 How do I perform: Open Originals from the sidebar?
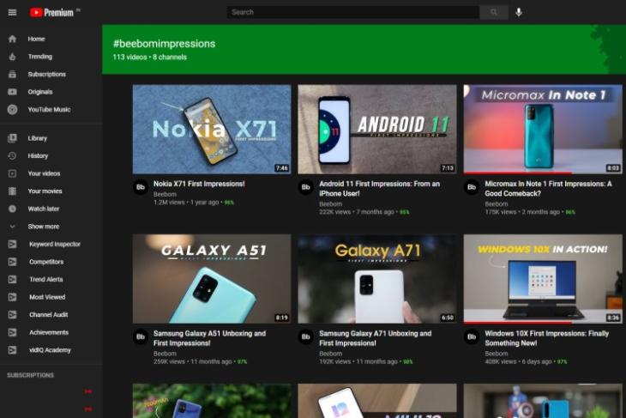(40, 92)
